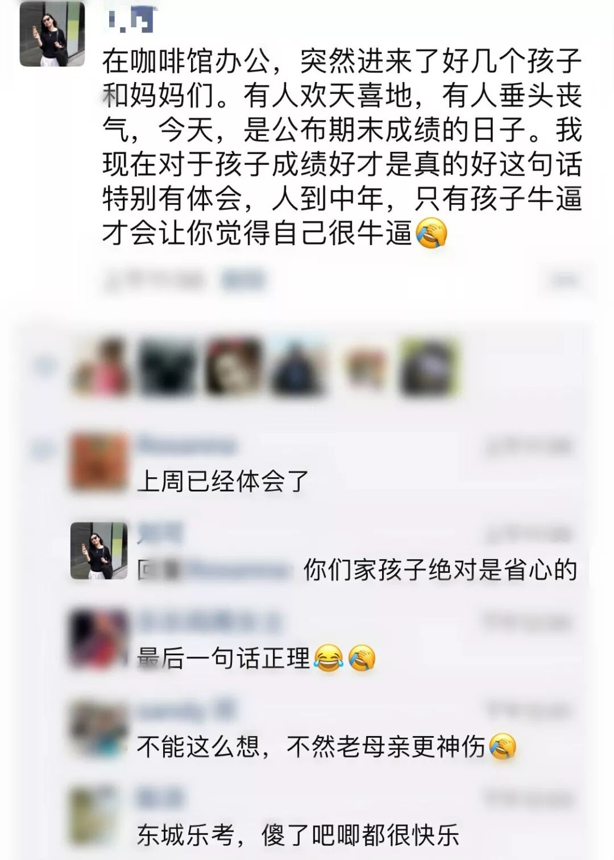Screen dimensions: 614x860
Task: Open the last avatar in likes row
Action: [429, 367]
